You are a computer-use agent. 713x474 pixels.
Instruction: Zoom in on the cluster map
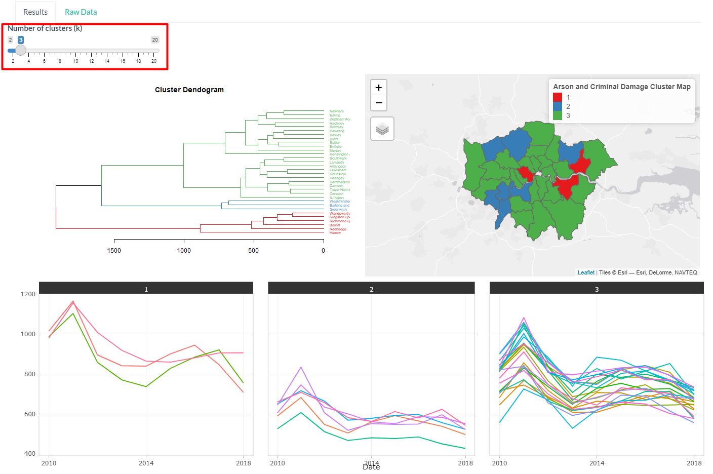point(379,88)
